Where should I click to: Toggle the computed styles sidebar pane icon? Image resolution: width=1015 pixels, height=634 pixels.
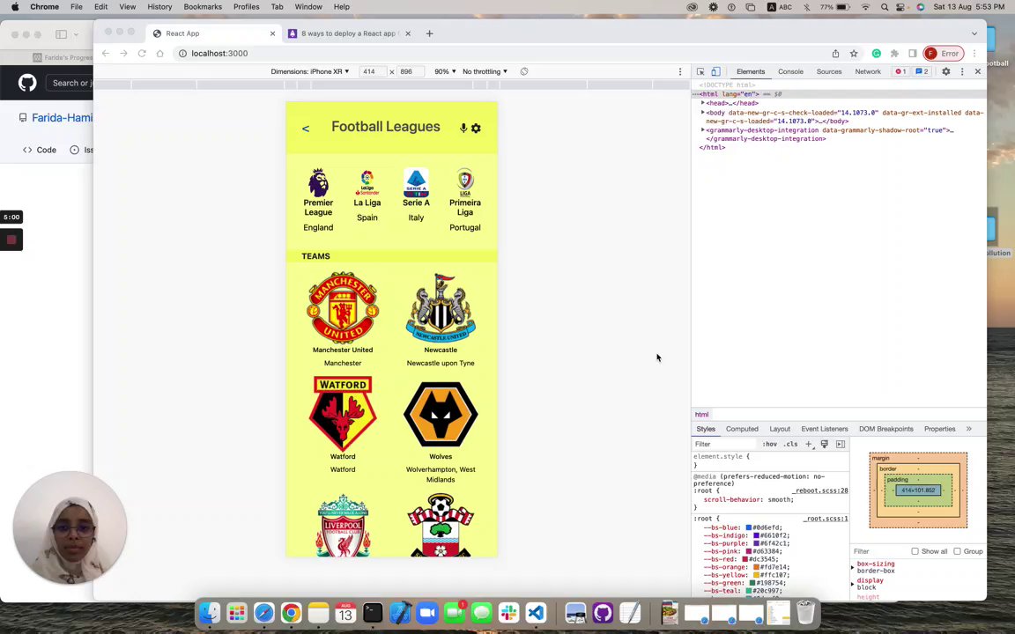click(841, 445)
